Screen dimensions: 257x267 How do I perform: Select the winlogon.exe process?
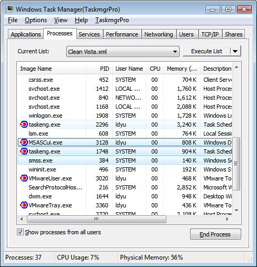coord(125,116)
